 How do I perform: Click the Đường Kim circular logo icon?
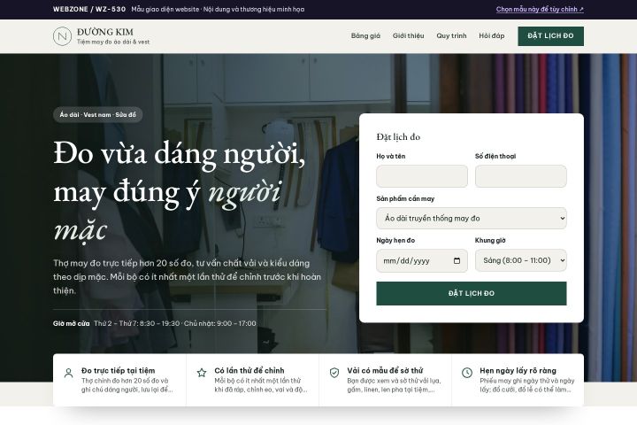[x=62, y=36]
